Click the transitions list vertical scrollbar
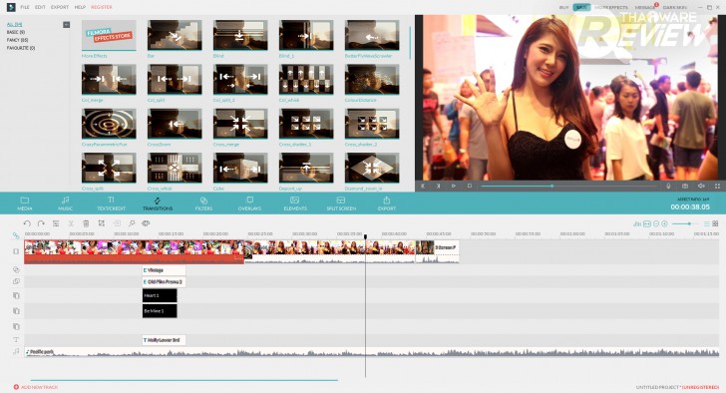 pyautogui.click(x=410, y=43)
